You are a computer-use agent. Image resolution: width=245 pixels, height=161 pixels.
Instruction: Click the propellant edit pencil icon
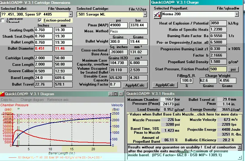[x=157, y=15]
